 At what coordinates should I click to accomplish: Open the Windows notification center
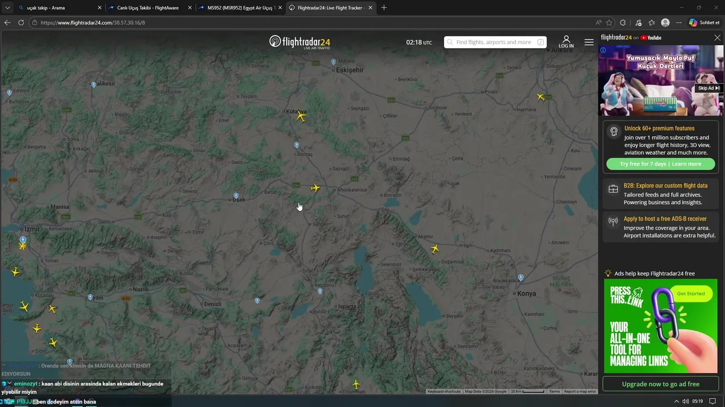click(713, 401)
